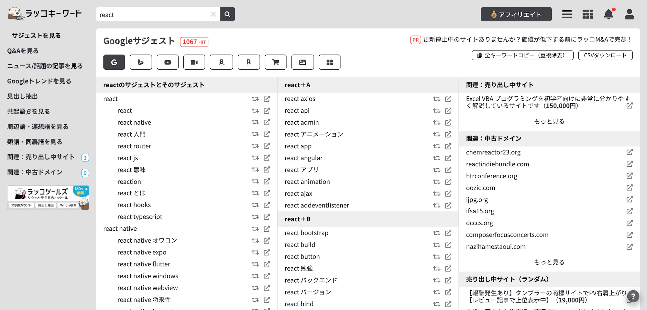Select the grid all-sources icon
This screenshot has width=647, height=310.
click(x=330, y=62)
